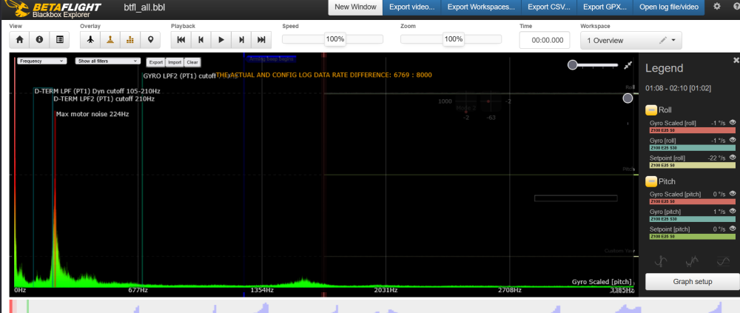Expand the Show all filters dropdown
Viewport: 740px width, 313px height.
[109, 61]
